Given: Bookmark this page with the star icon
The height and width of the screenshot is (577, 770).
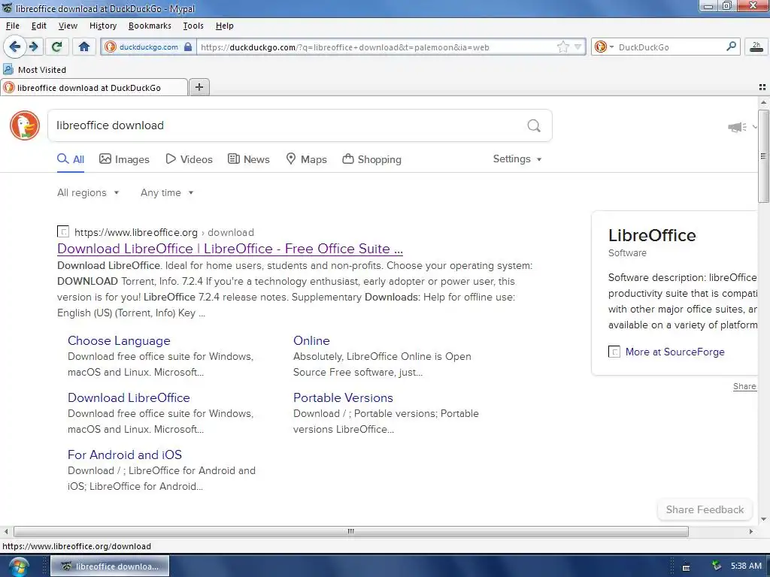Looking at the screenshot, I should click(x=562, y=47).
